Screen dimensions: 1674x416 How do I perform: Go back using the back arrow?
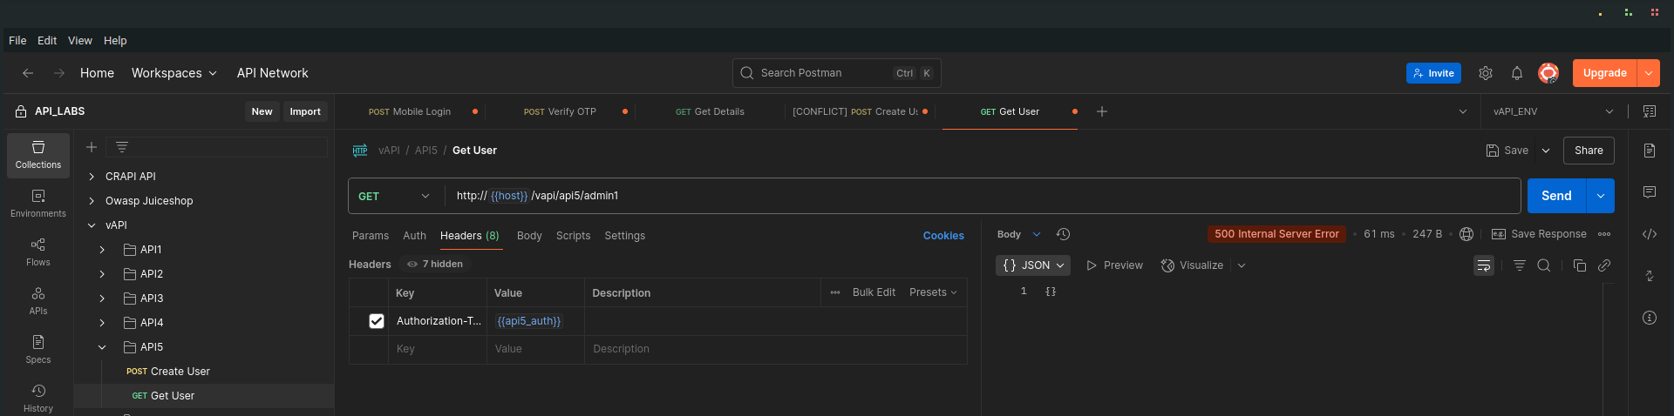click(x=28, y=73)
